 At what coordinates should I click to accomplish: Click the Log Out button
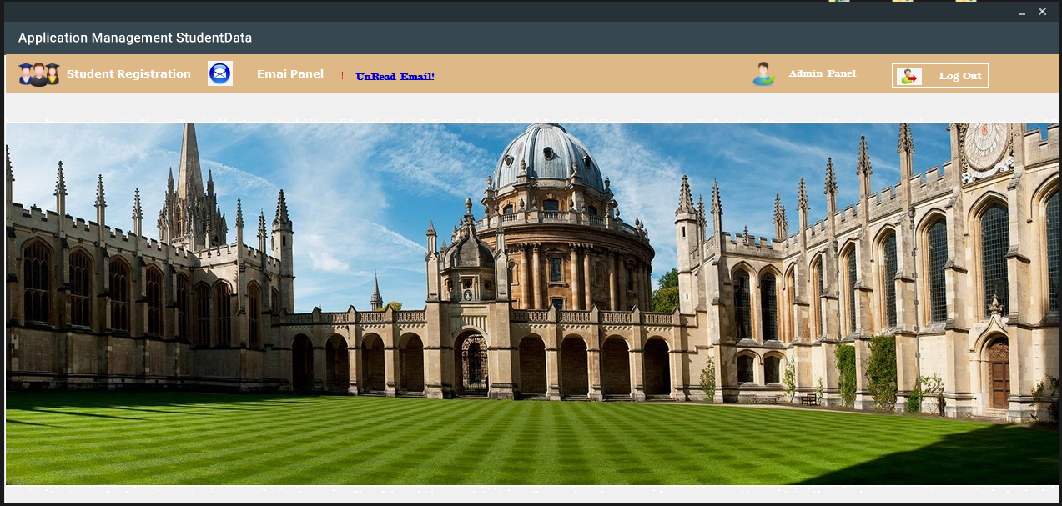tap(940, 75)
